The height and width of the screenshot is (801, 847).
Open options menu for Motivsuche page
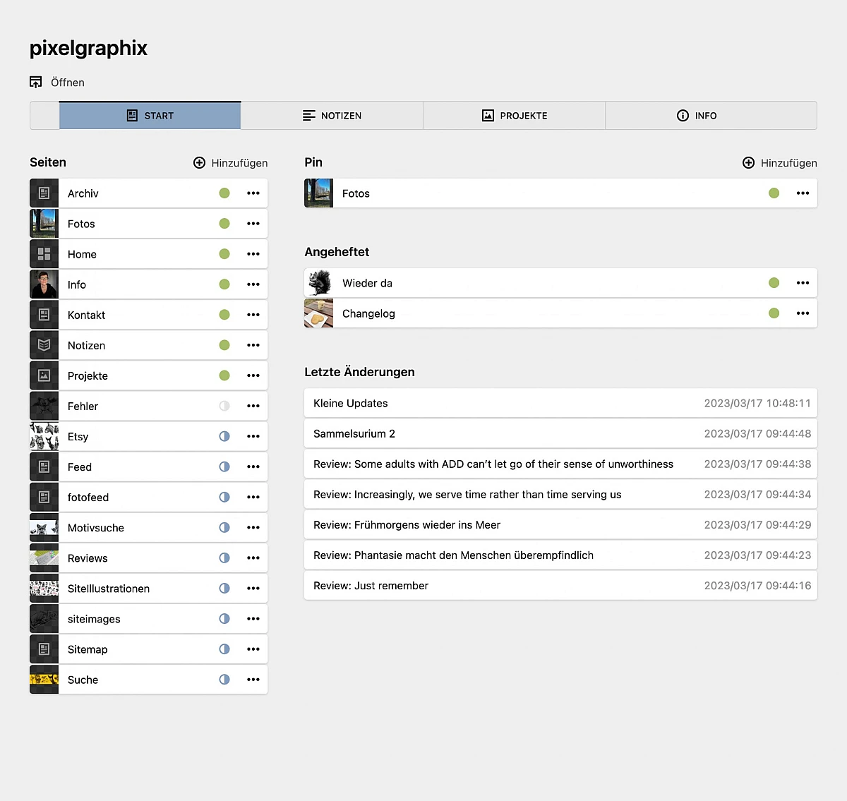253,527
